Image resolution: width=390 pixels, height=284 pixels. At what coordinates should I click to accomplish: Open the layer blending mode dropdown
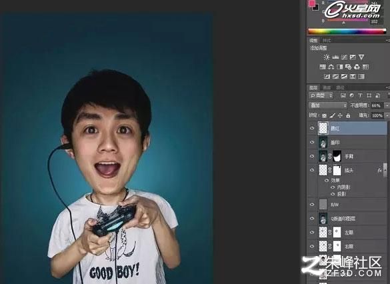(x=328, y=105)
